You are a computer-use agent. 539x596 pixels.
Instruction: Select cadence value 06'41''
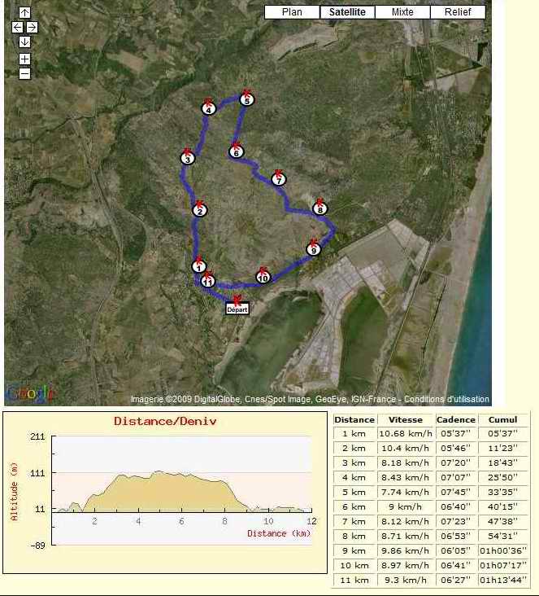[x=456, y=565]
